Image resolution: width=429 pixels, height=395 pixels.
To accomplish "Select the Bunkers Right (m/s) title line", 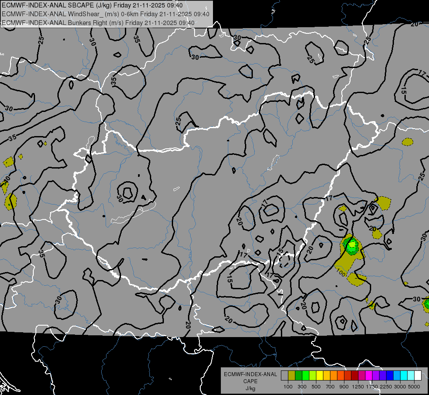I will 98,23.
